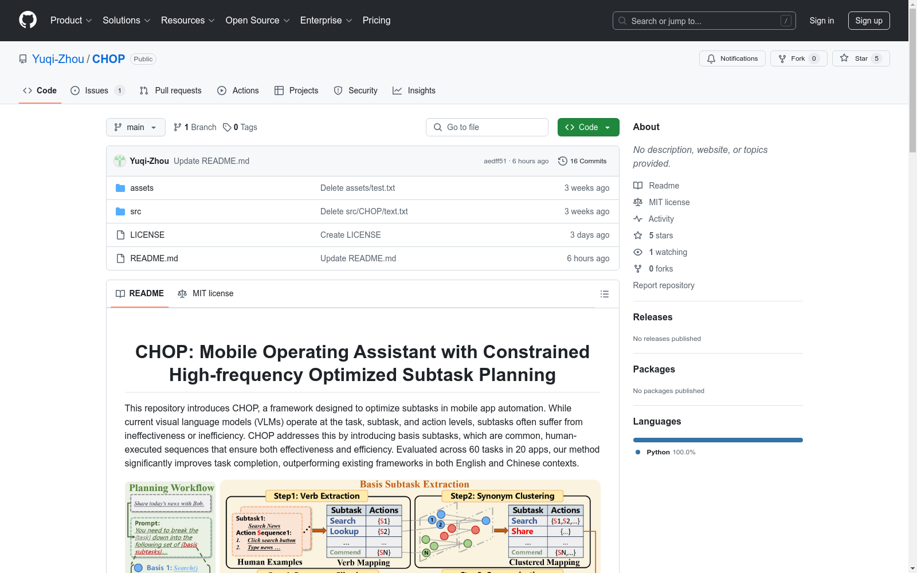This screenshot has width=917, height=573.
Task: Click the Yuqi-Zhou avatar in commit row
Action: coord(120,161)
